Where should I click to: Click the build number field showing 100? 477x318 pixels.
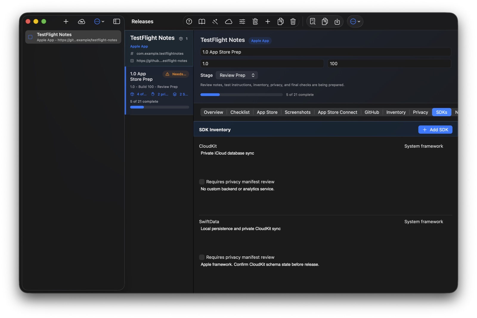[x=389, y=63]
